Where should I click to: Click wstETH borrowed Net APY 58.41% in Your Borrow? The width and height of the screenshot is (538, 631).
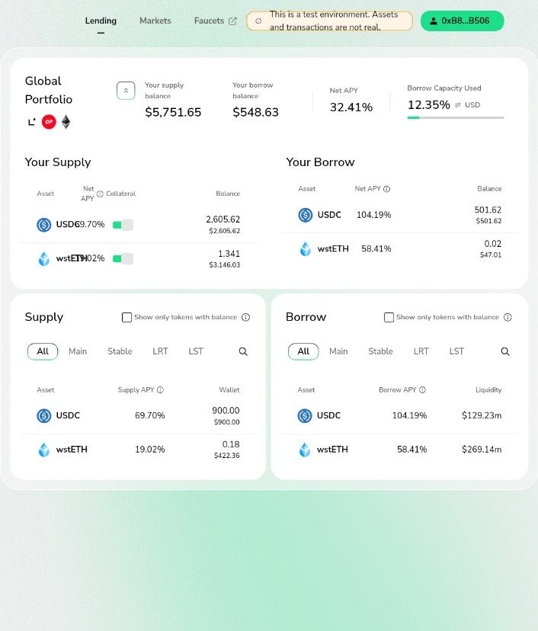tap(376, 249)
